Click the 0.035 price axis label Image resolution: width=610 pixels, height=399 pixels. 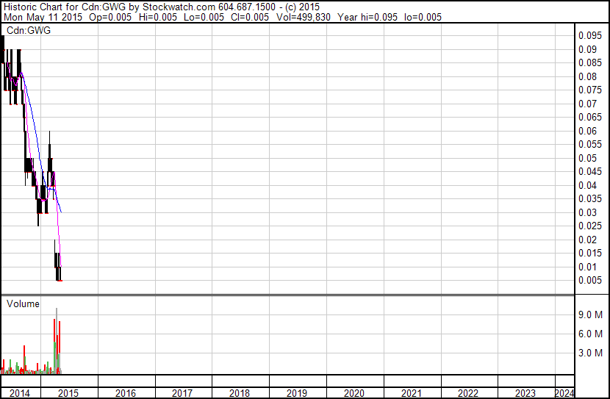(590, 198)
